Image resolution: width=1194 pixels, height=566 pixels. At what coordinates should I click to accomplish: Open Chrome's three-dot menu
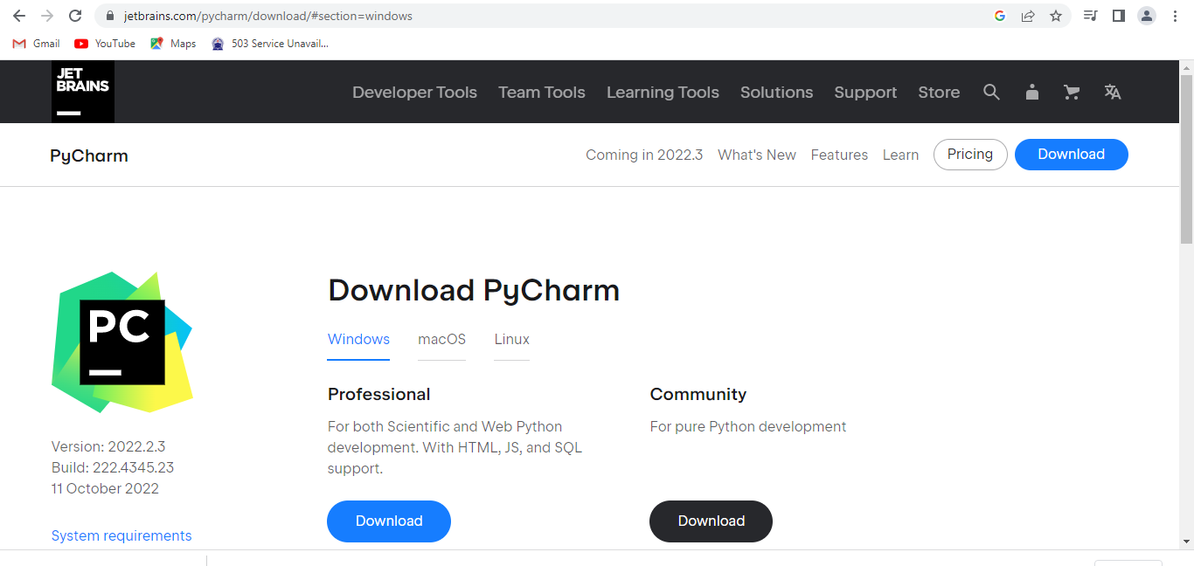pos(1174,16)
